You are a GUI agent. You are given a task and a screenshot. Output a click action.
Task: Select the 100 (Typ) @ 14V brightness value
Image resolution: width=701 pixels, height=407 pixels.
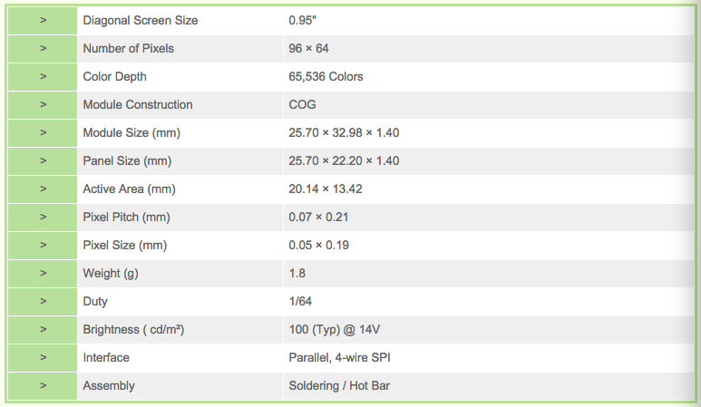point(334,330)
